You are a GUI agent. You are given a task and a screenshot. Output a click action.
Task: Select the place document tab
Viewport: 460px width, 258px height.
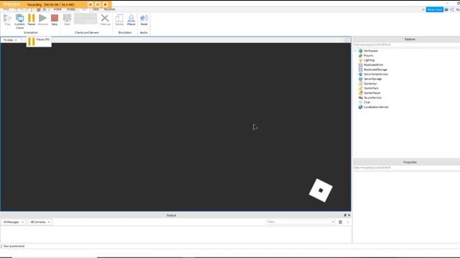[10, 40]
